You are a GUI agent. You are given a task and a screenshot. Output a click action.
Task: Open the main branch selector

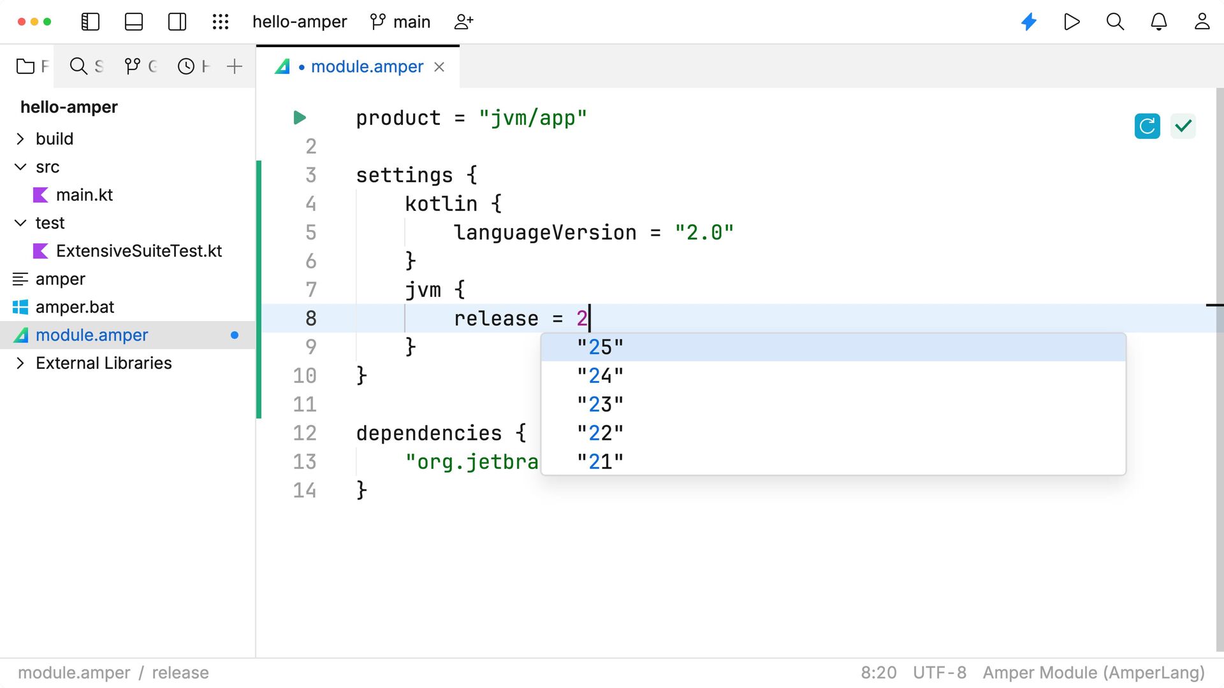click(x=400, y=22)
